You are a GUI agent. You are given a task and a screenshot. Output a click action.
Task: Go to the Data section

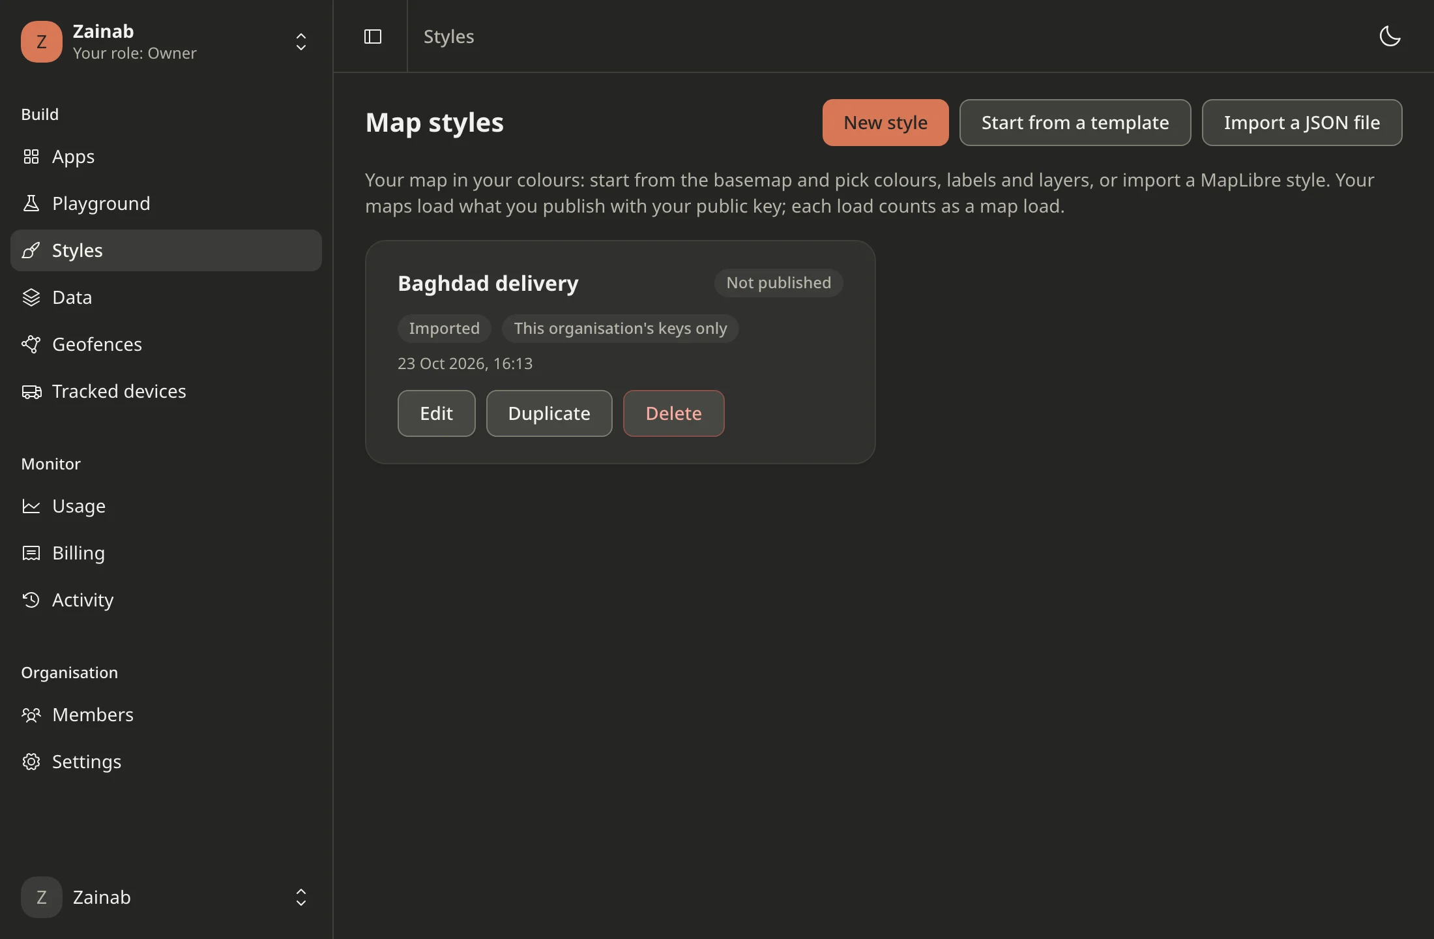point(166,297)
